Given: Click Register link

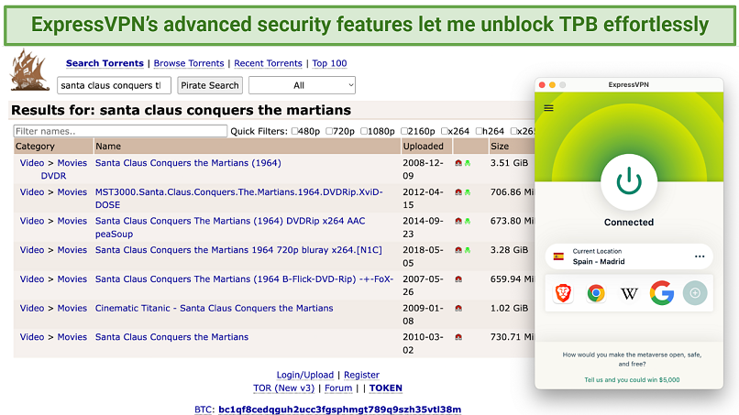Looking at the screenshot, I should click(x=361, y=375).
